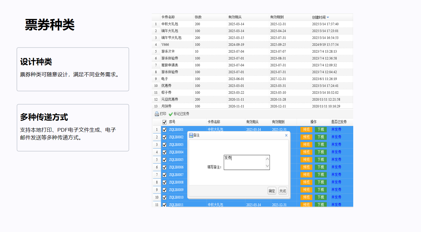This screenshot has height=232, width=421.
Task: Click 确定 in the 备注 dialog
Action: click(272, 191)
